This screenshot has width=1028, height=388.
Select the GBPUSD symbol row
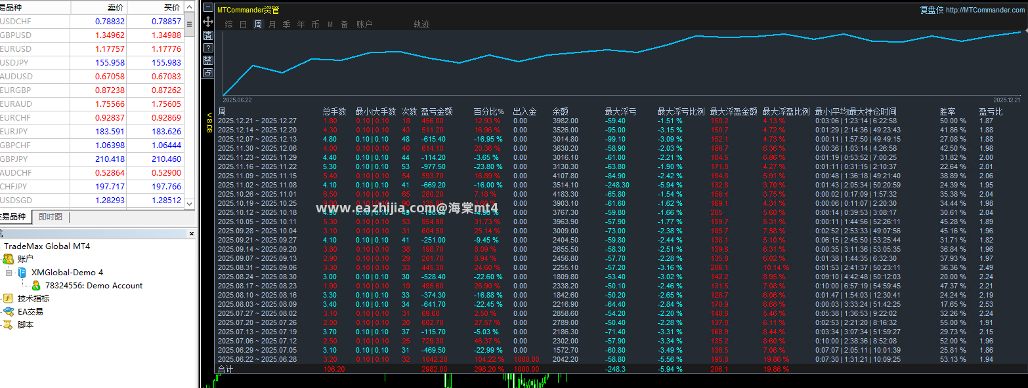pos(92,35)
